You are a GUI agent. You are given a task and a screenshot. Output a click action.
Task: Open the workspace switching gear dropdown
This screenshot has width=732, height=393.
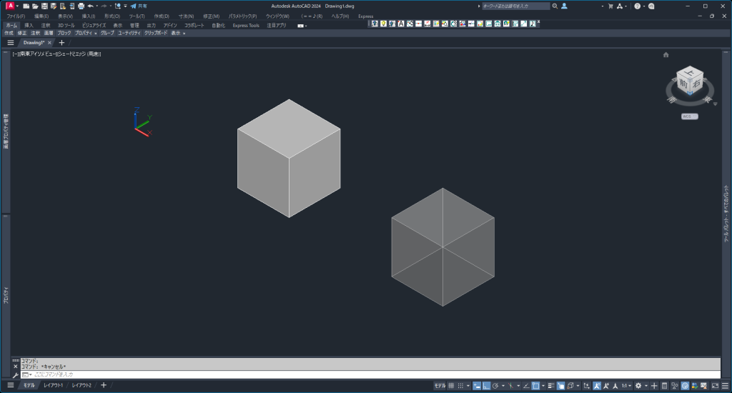[640, 385]
